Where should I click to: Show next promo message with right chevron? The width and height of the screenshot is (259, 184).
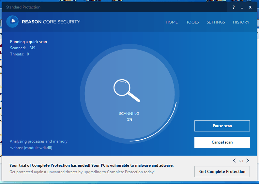248,161
